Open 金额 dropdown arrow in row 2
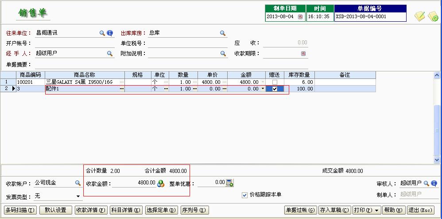The height and width of the screenshot is (219, 442). point(263,89)
